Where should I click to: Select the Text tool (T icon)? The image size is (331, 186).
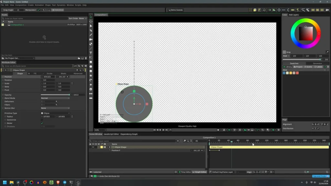pos(91,53)
